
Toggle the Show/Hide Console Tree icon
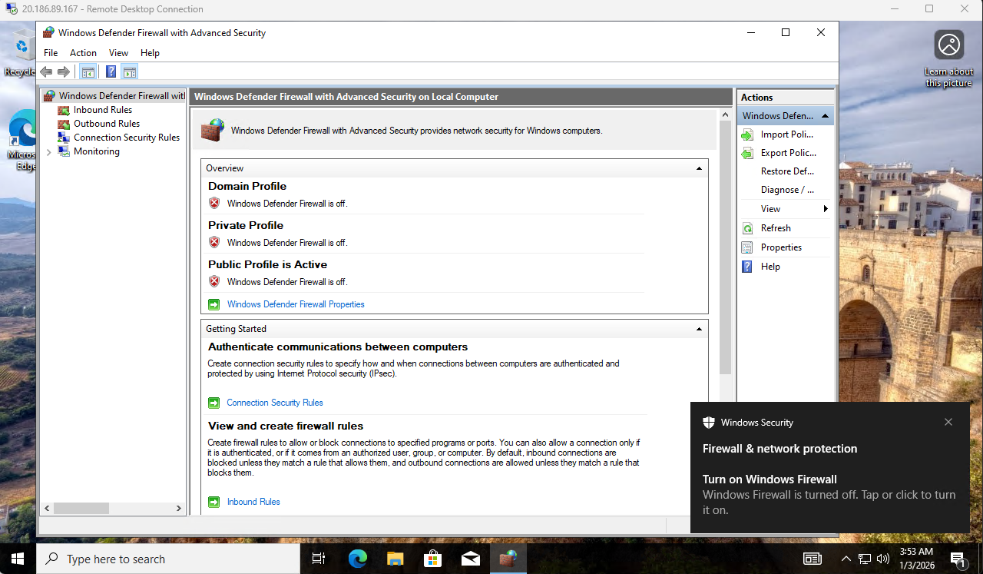tap(88, 72)
